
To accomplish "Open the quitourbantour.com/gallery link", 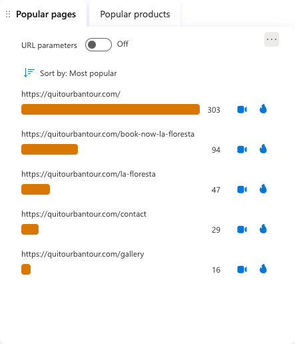I will pyautogui.click(x=83, y=254).
